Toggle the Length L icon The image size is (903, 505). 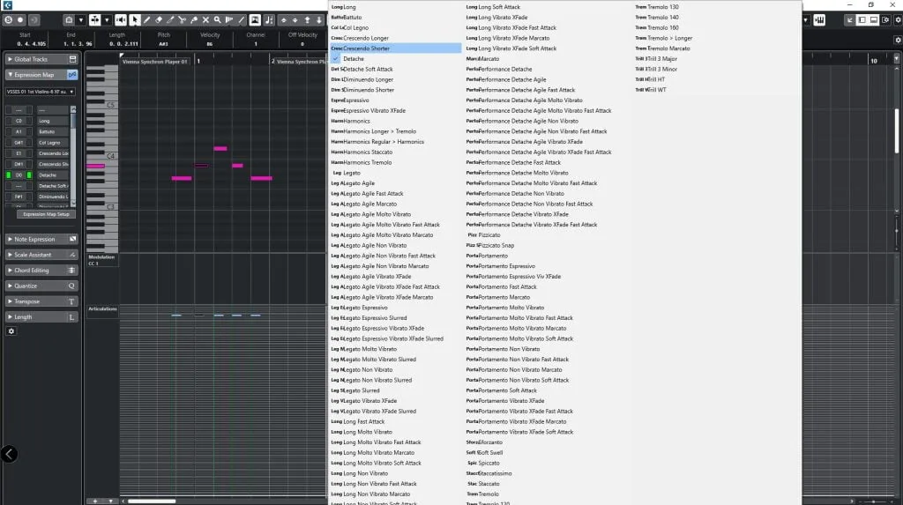point(71,316)
